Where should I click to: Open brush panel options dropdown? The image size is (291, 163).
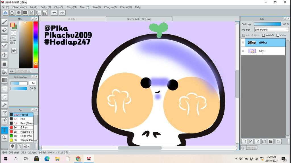pos(26,146)
